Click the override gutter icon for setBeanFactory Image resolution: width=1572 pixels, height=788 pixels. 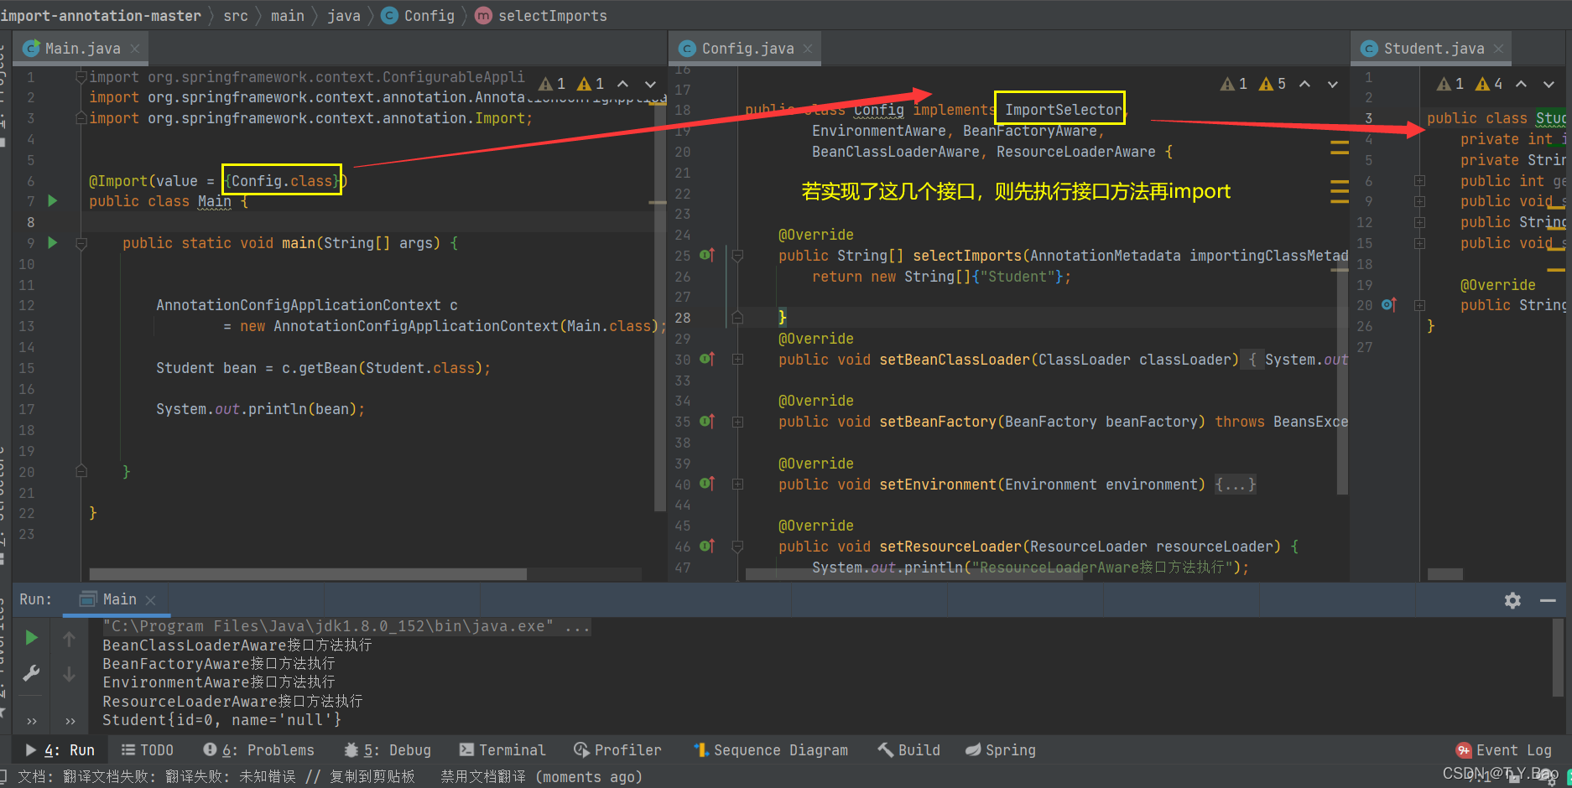pos(707,421)
